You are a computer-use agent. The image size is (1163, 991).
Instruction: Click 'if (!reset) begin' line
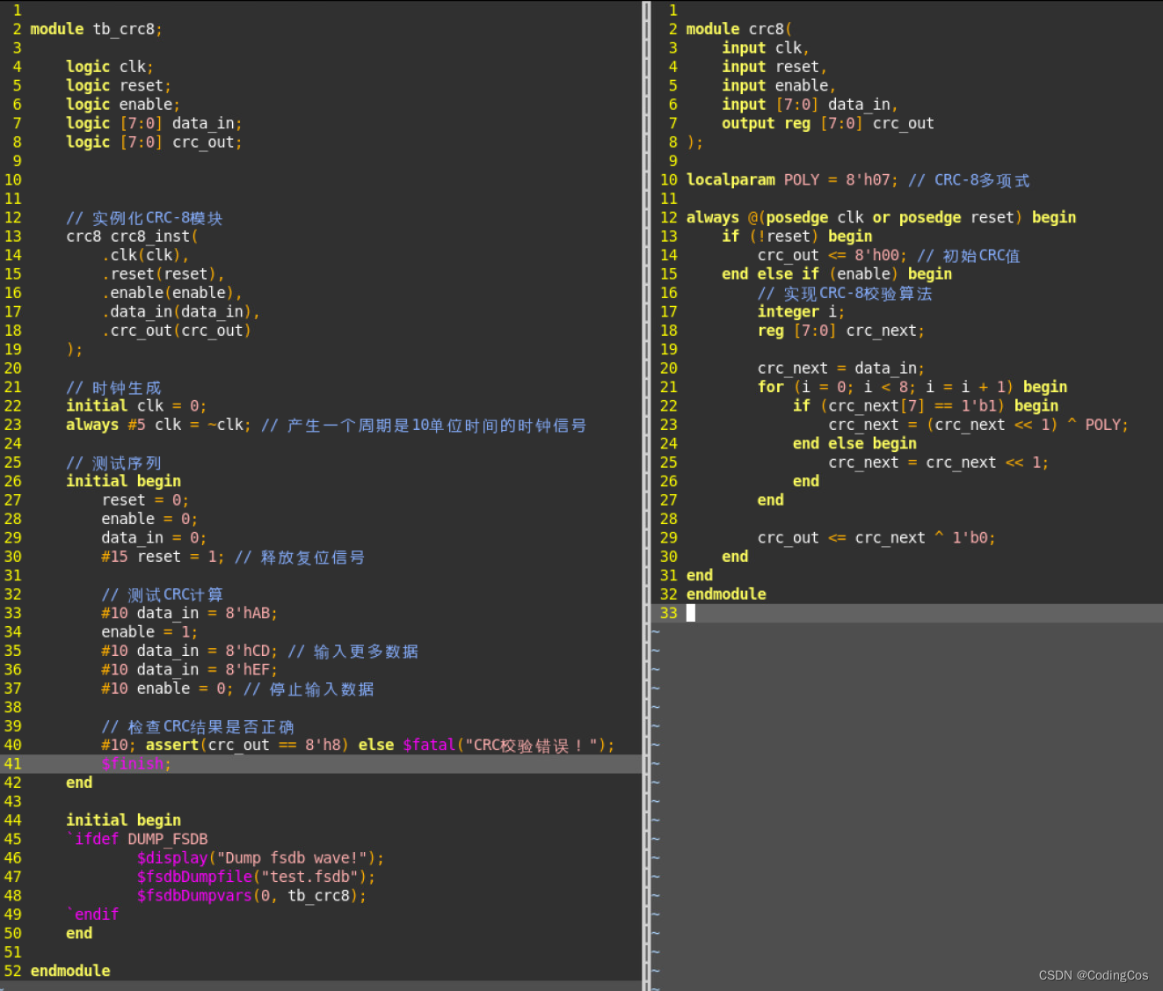pos(797,237)
